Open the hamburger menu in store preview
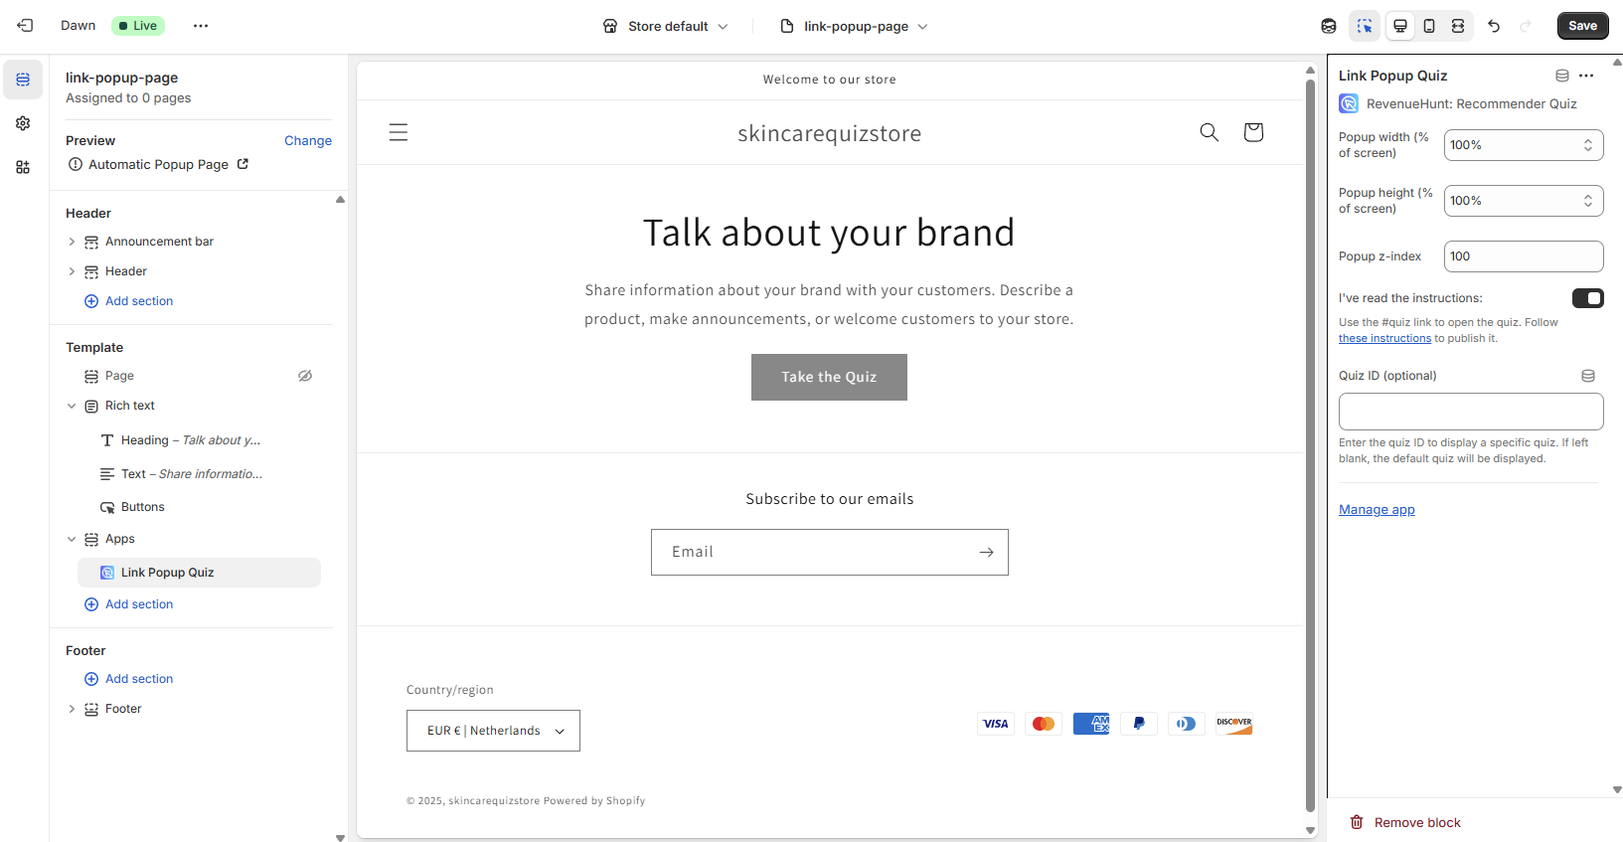This screenshot has width=1623, height=842. (399, 132)
